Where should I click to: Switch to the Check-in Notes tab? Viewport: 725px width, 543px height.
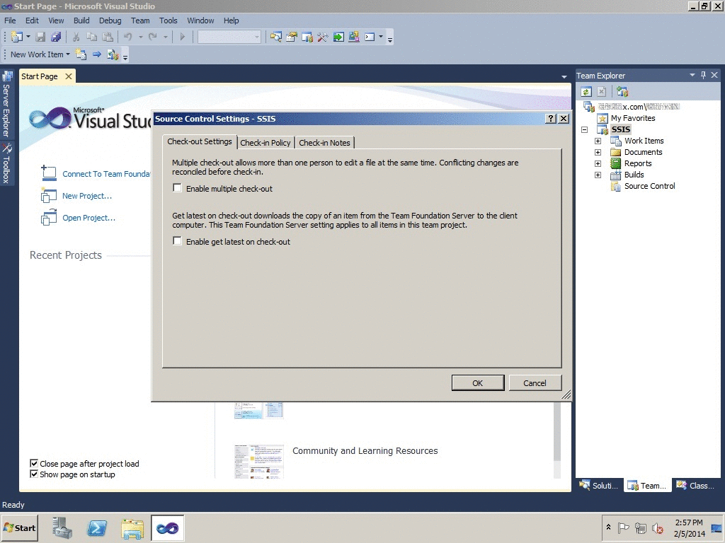324,143
